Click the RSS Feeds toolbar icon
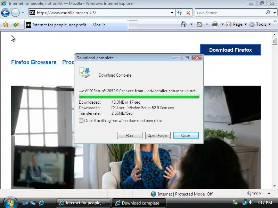Image resolution: width=278 pixels, height=208 pixels. coord(199,24)
